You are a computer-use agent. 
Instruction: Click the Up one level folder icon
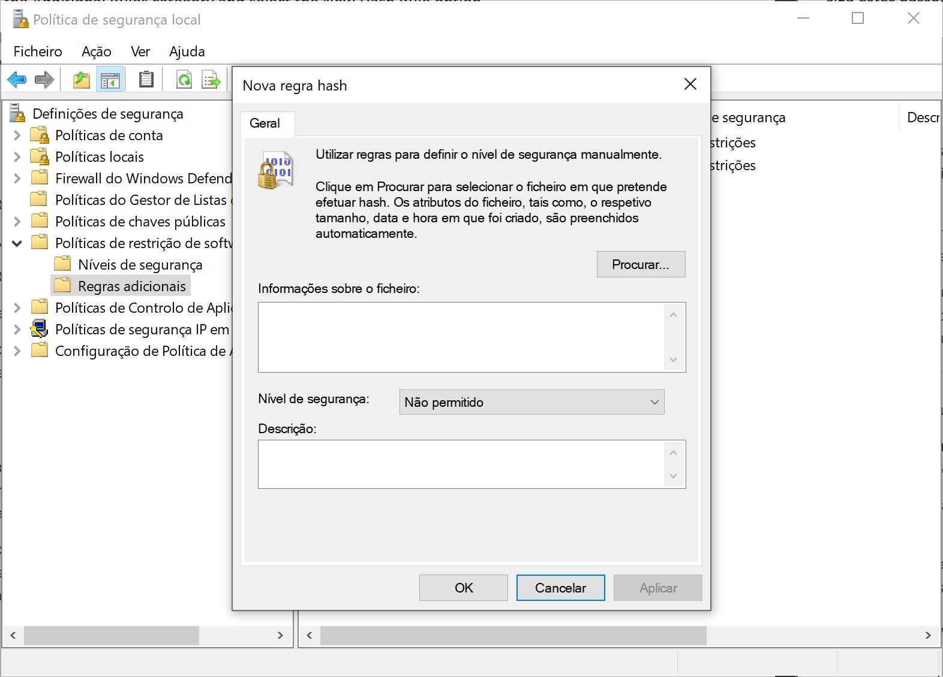81,79
